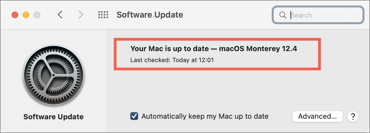Image resolution: width=370 pixels, height=133 pixels.
Task: Click the 'Automatically keep my Mac up to date' label
Action: pyautogui.click(x=205, y=116)
